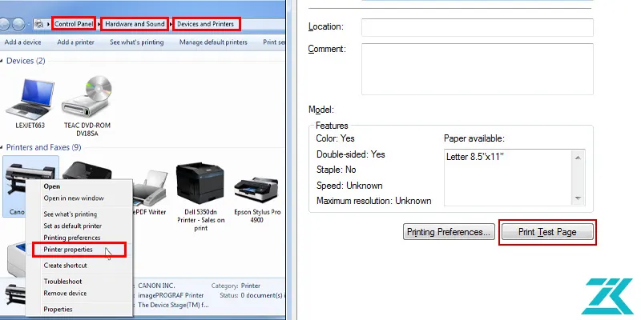
Task: Click Manage default printers toolbar command
Action: pos(213,42)
